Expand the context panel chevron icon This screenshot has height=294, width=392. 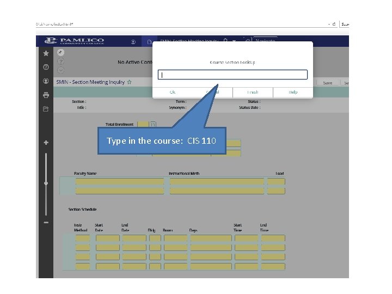(x=61, y=70)
